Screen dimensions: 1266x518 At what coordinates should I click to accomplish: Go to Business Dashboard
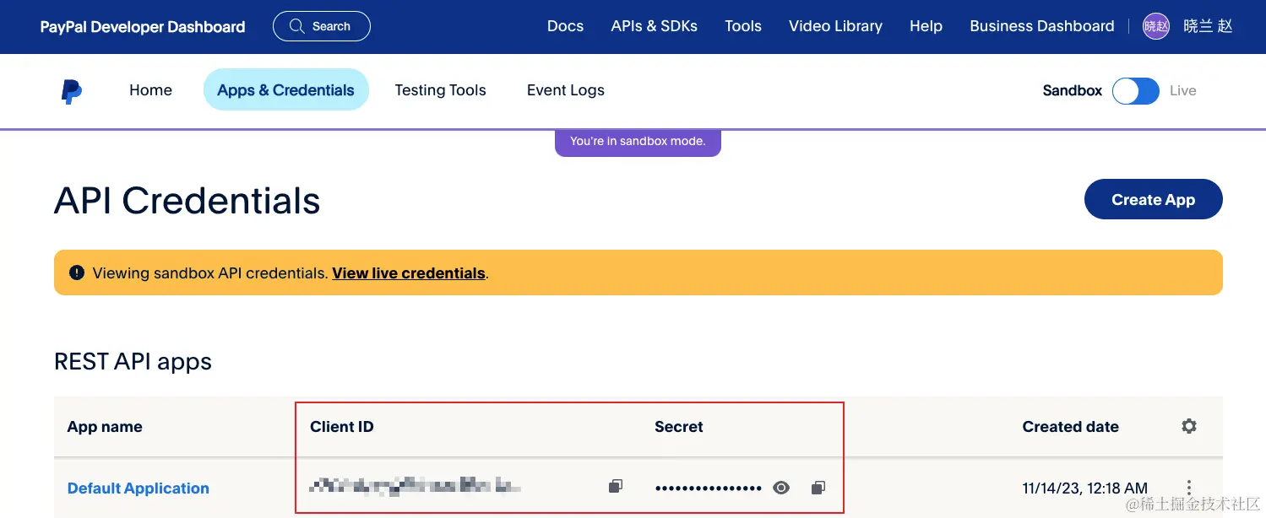click(1042, 26)
